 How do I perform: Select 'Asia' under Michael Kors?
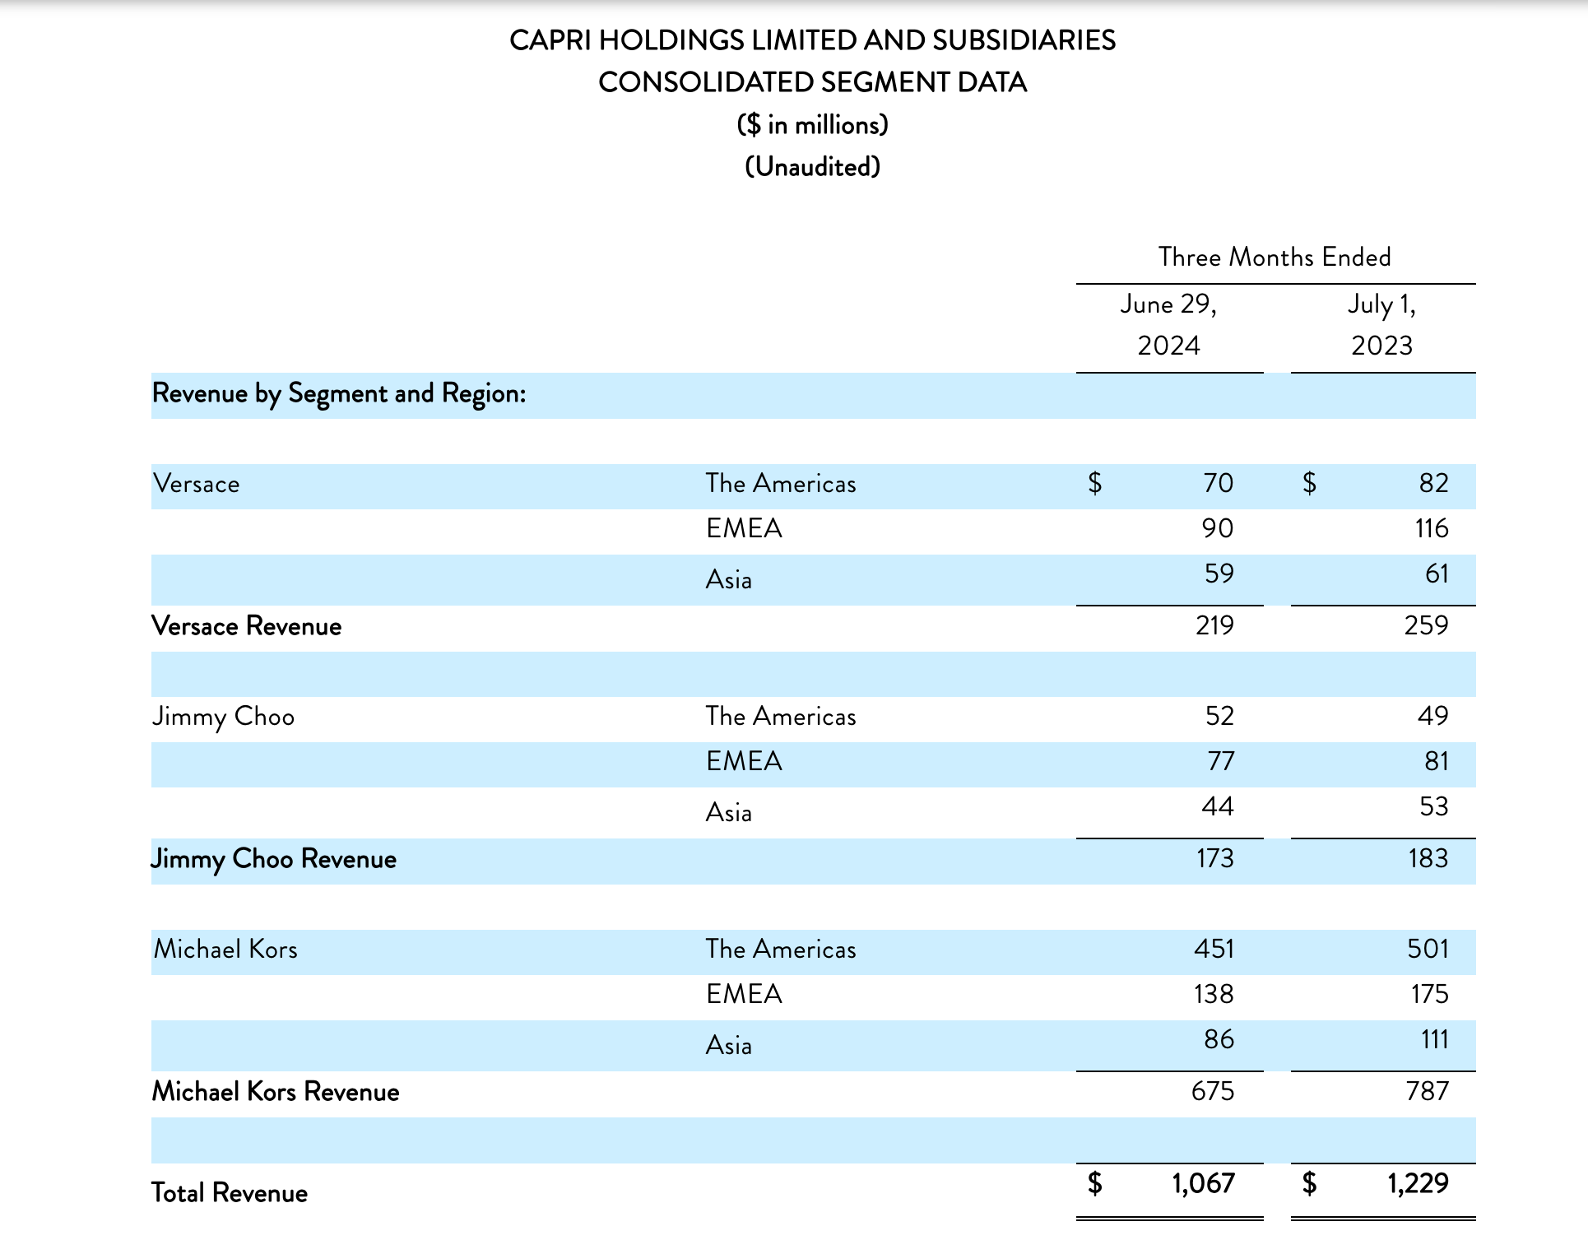click(729, 1045)
